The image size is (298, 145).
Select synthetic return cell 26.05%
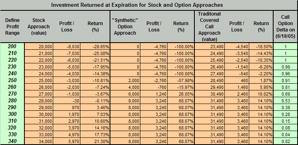tap(181, 94)
